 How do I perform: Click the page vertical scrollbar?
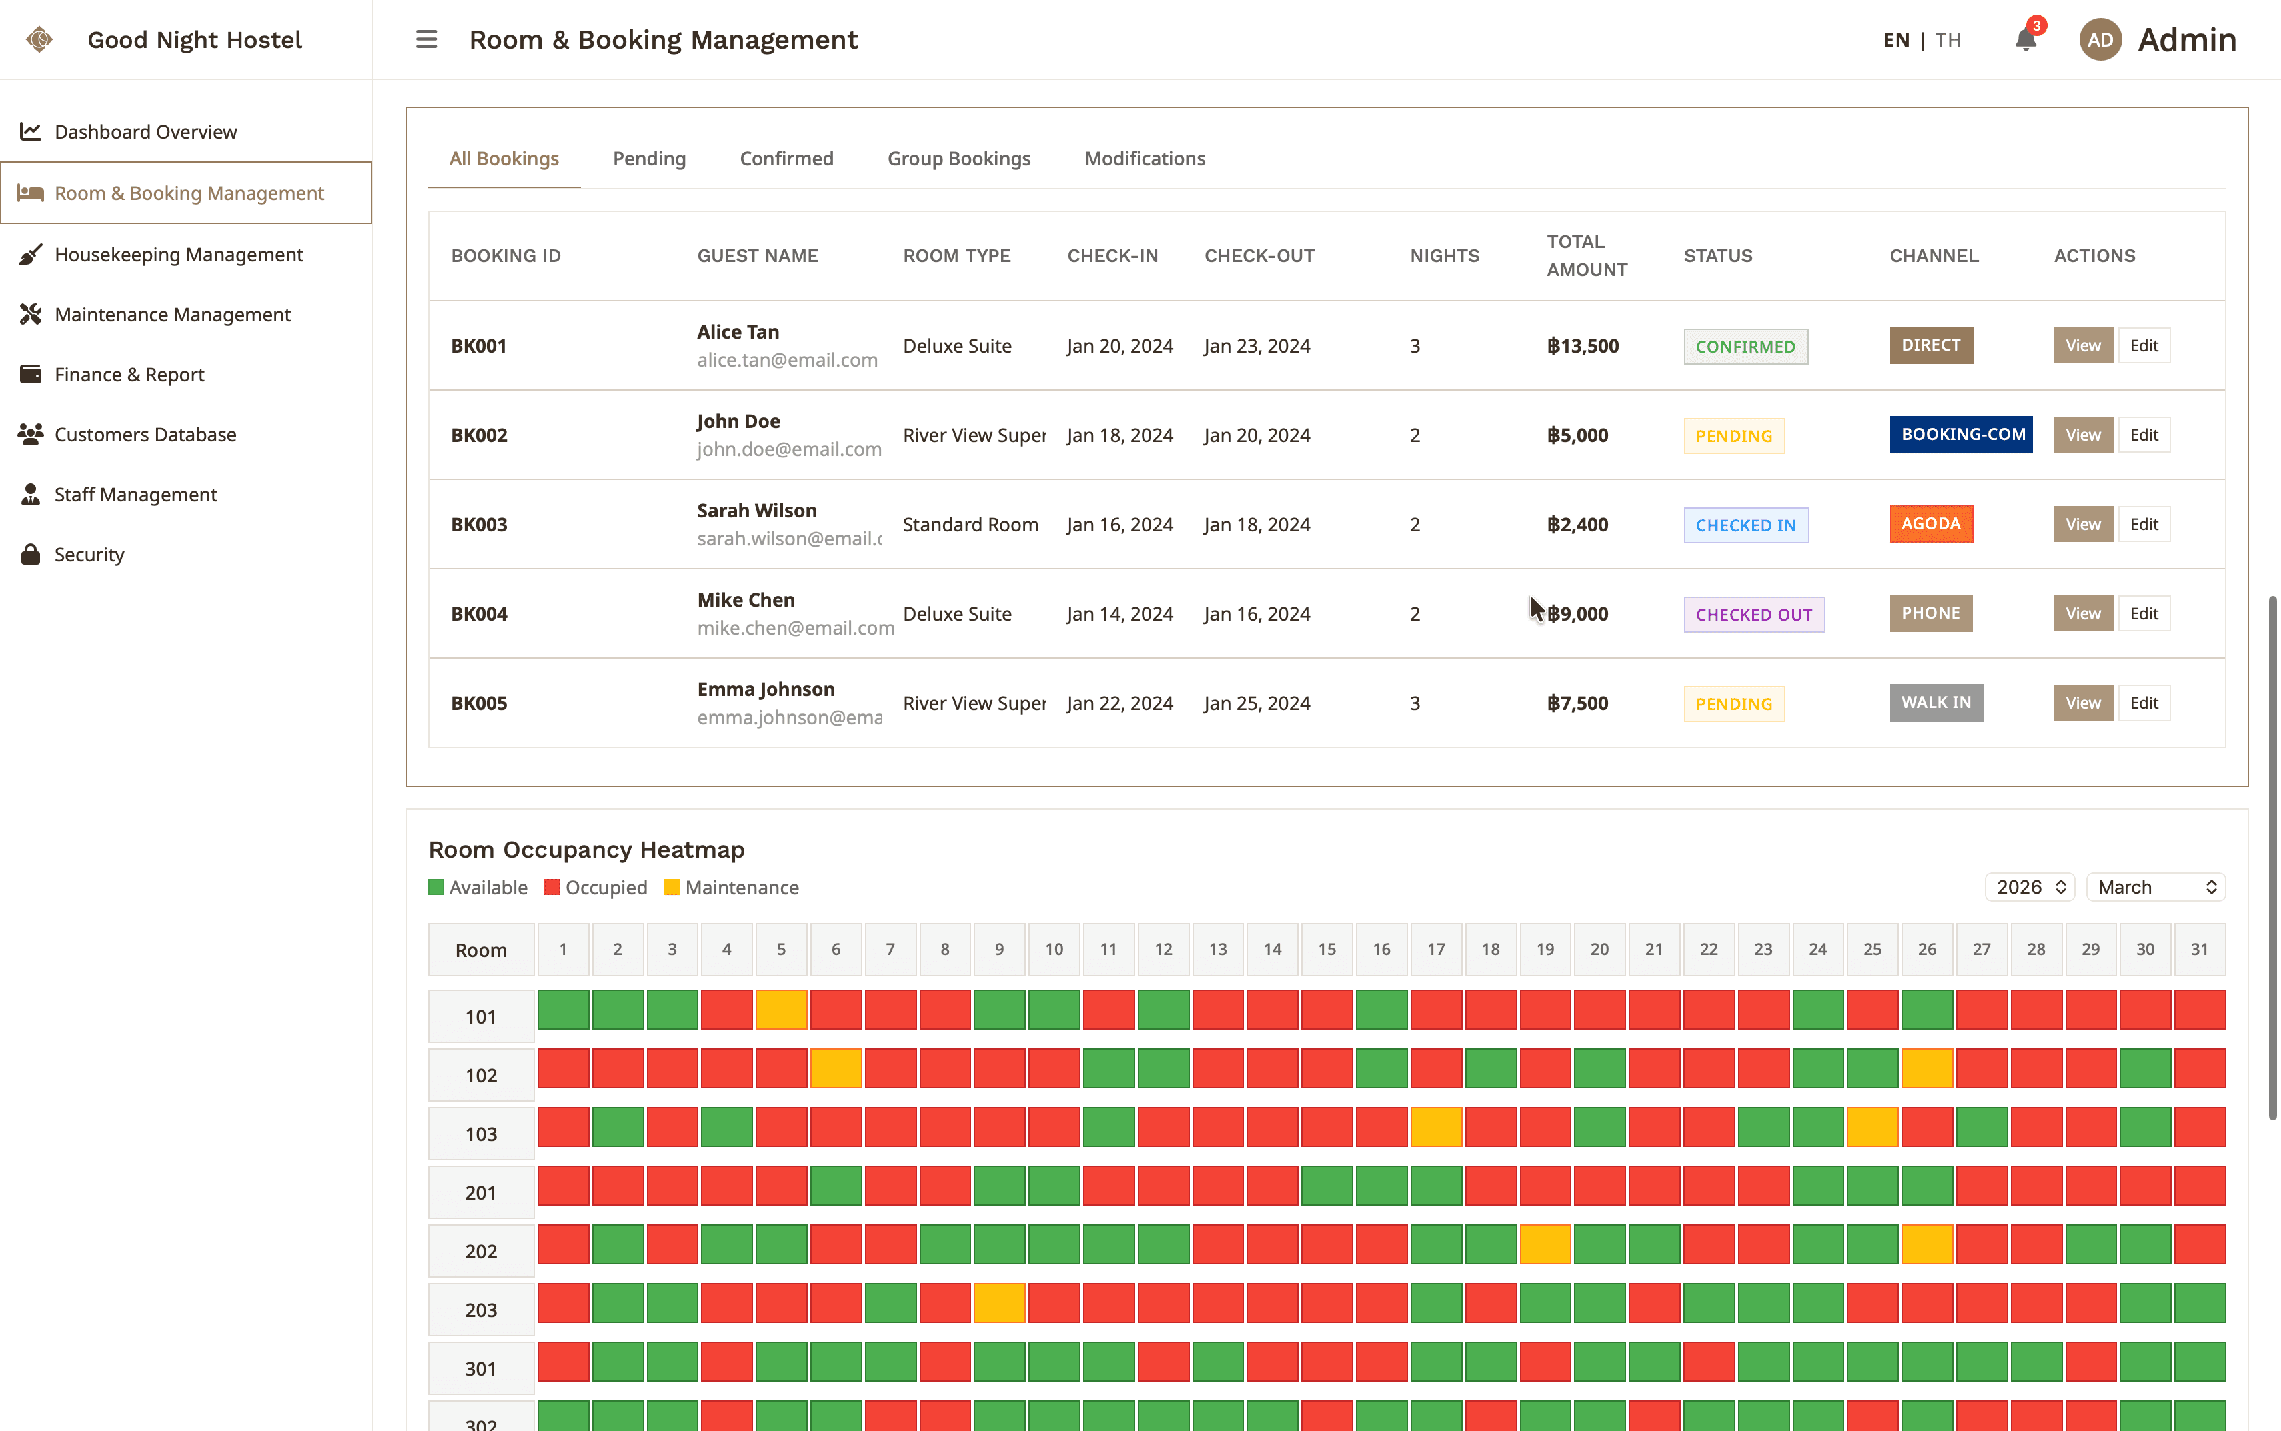(x=2272, y=858)
